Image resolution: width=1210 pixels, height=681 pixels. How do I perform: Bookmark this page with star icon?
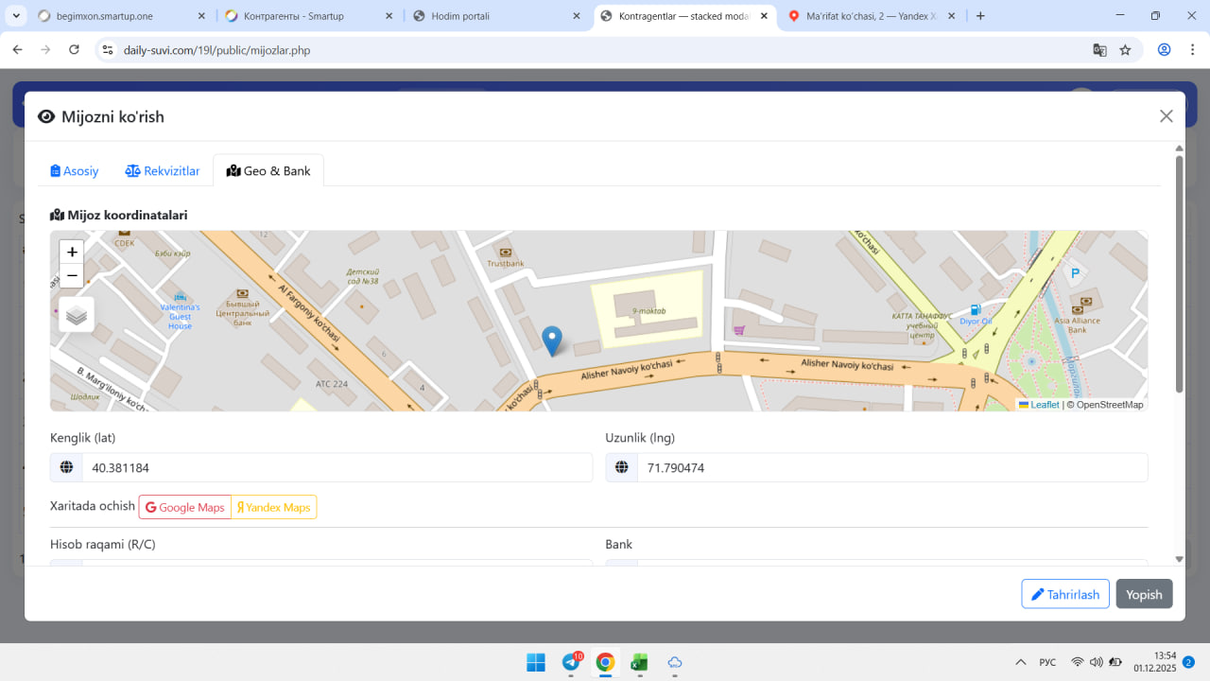pyautogui.click(x=1125, y=50)
